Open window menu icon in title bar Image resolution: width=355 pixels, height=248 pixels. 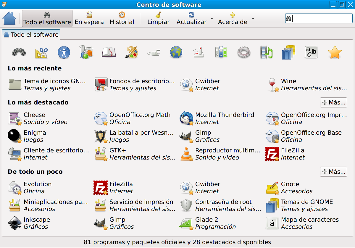click(4, 4)
